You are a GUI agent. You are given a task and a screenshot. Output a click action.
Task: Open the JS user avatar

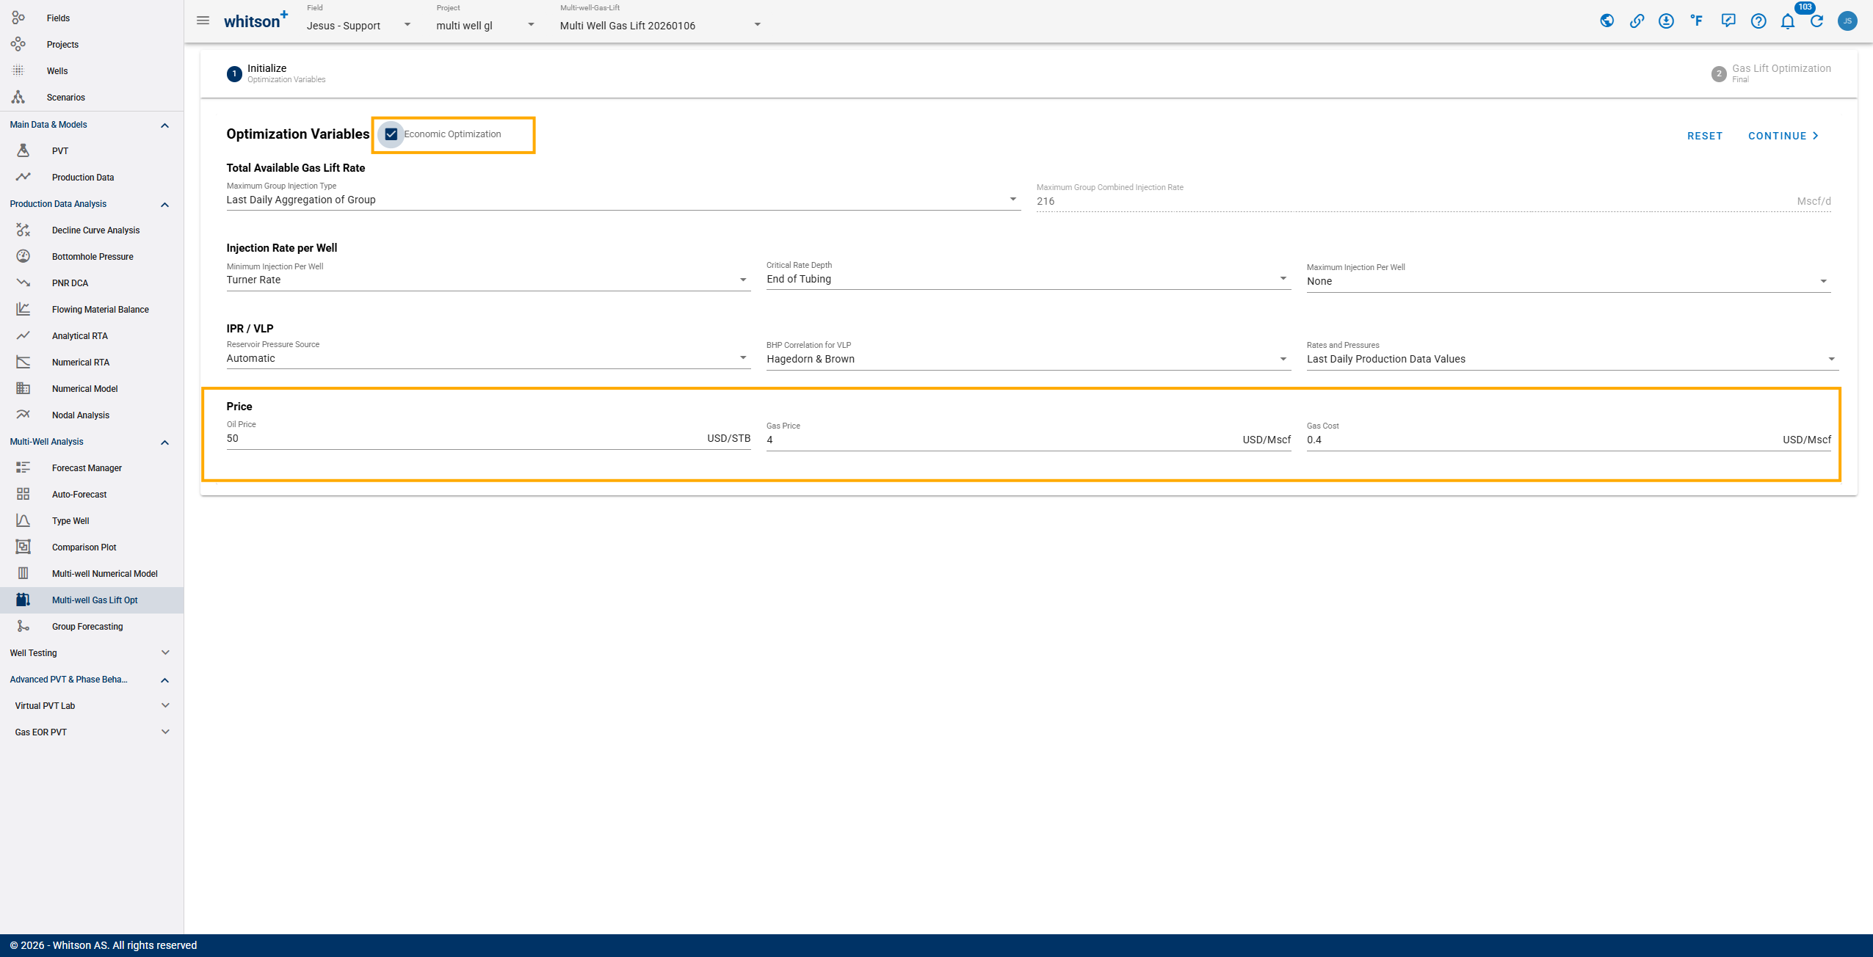pos(1847,21)
